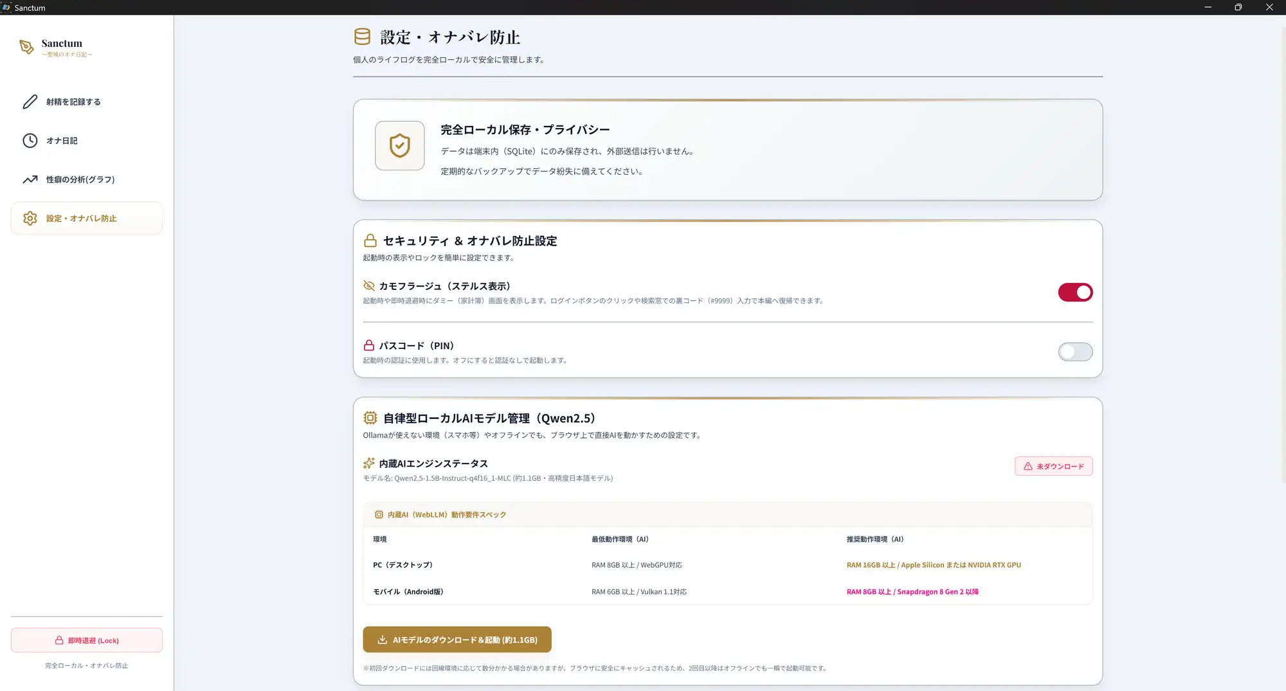
Task: Click the モバイル（Android版） table row label
Action: click(408, 591)
